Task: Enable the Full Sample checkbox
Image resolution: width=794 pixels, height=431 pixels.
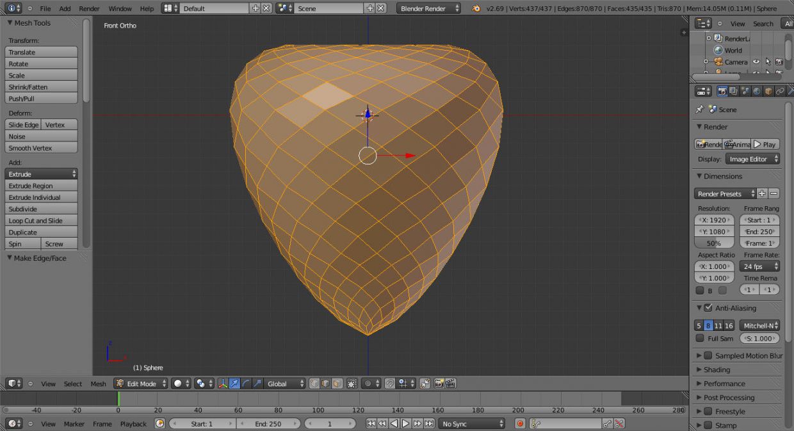Action: click(x=700, y=338)
